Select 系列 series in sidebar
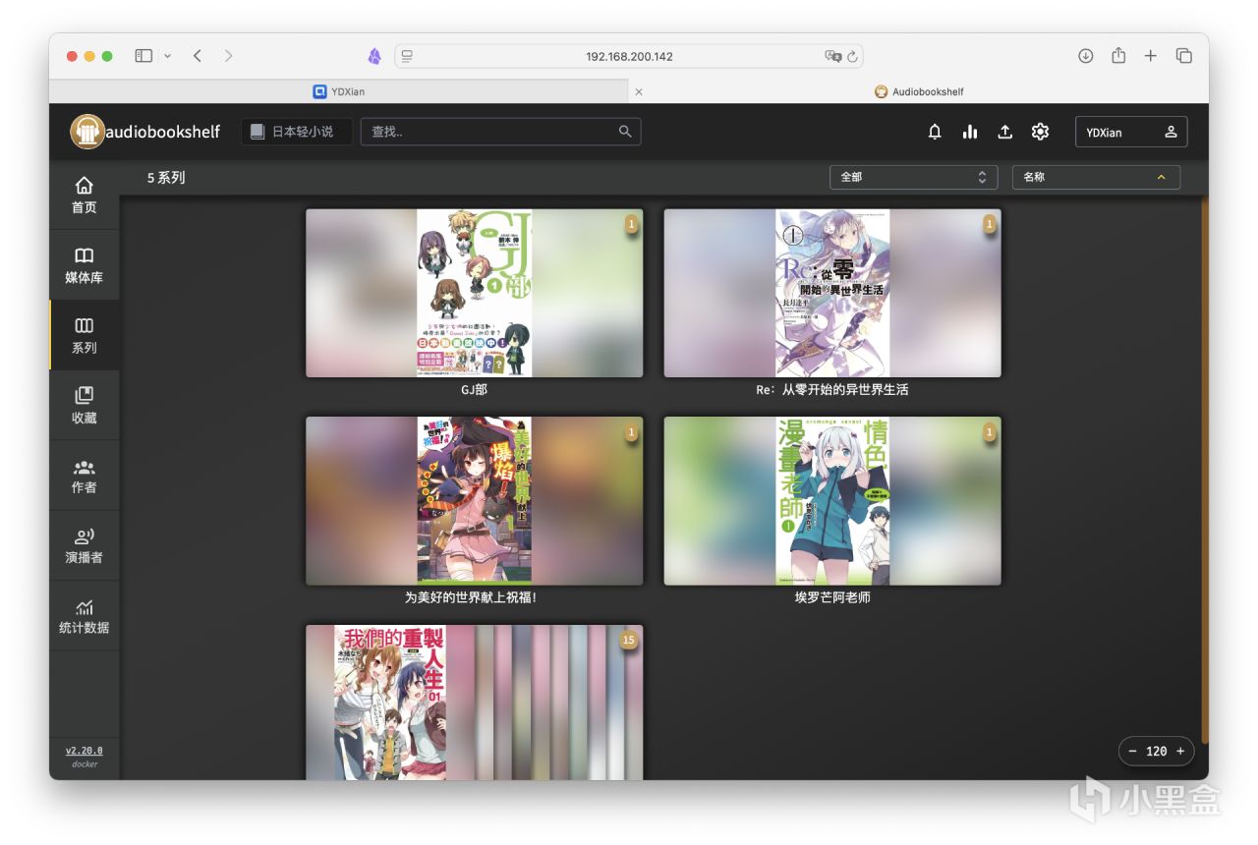 (85, 335)
